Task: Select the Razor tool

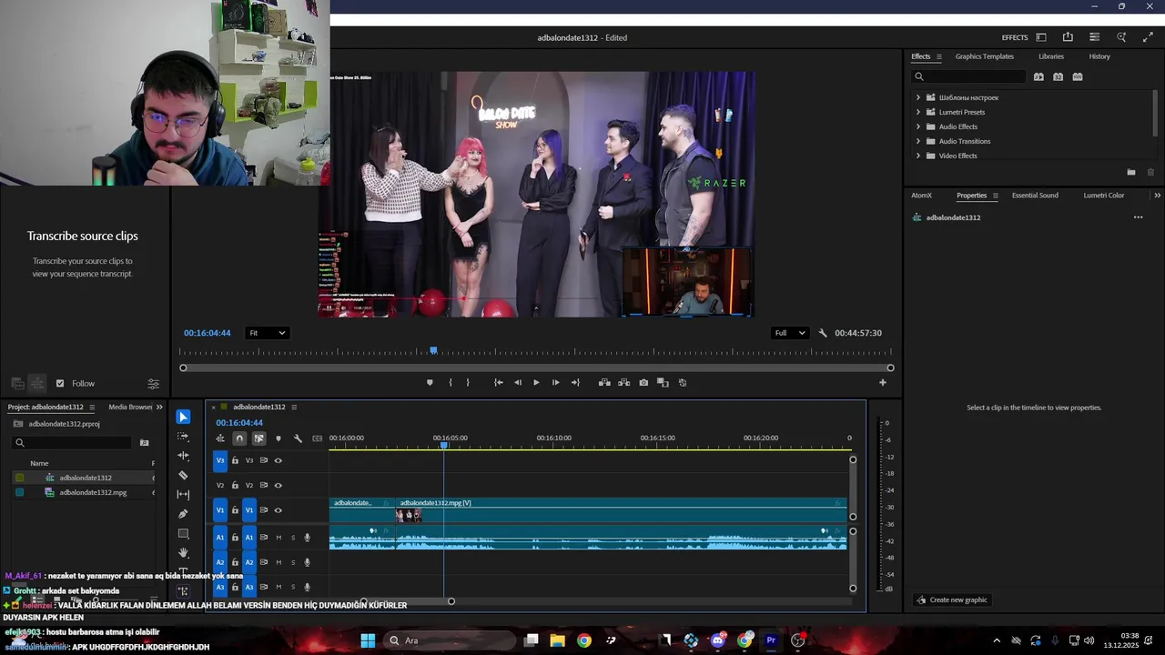Action: tap(183, 475)
